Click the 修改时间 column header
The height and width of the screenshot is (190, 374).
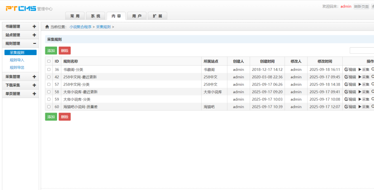click(324, 61)
